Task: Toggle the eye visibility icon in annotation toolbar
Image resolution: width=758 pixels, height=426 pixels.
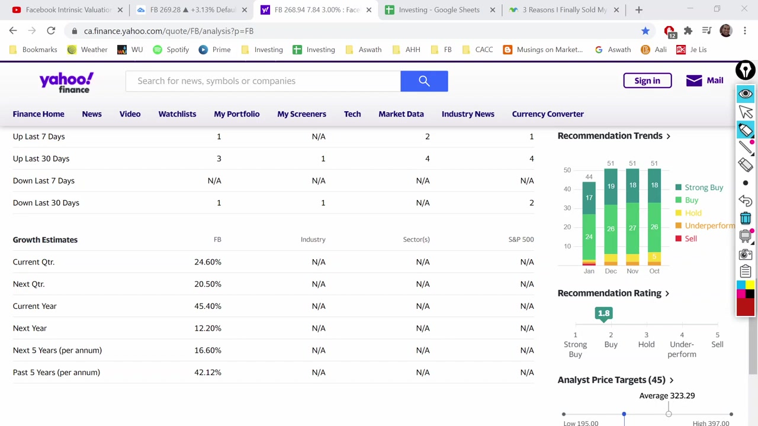Action: coord(745,93)
